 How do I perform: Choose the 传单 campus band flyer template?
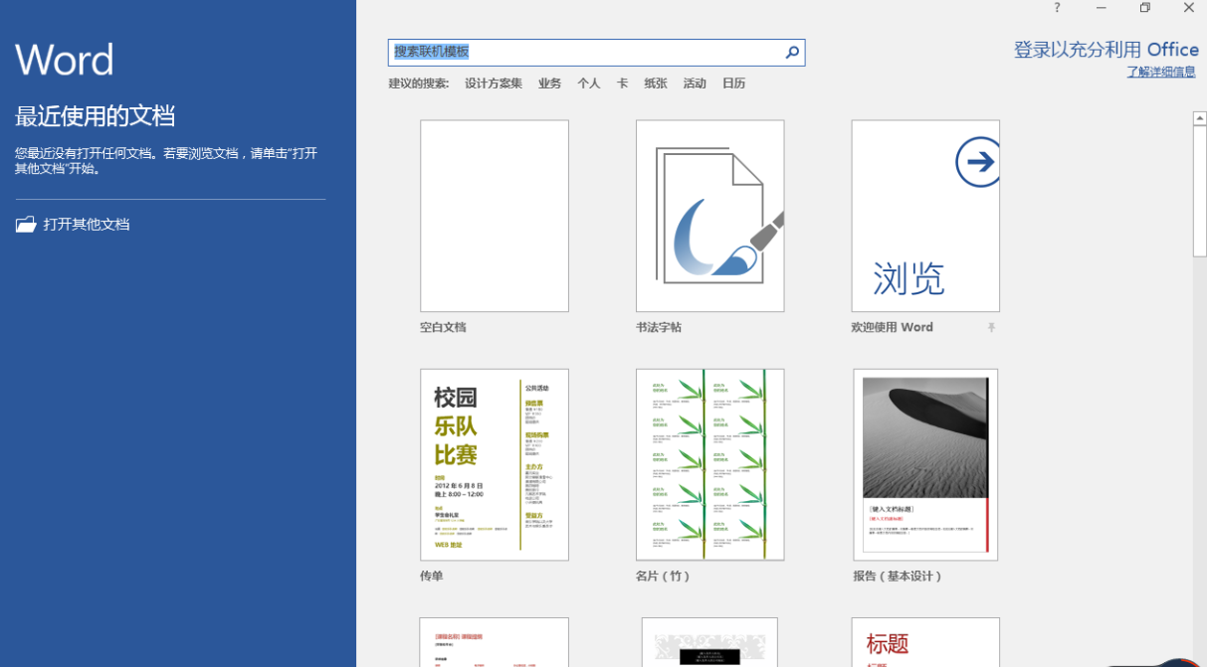pyautogui.click(x=495, y=464)
